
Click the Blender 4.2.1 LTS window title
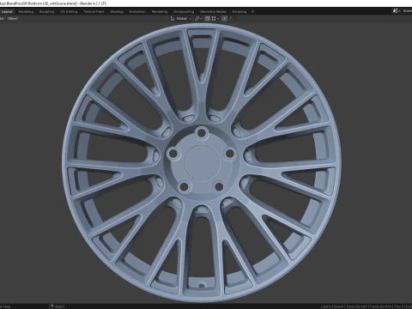point(93,3)
